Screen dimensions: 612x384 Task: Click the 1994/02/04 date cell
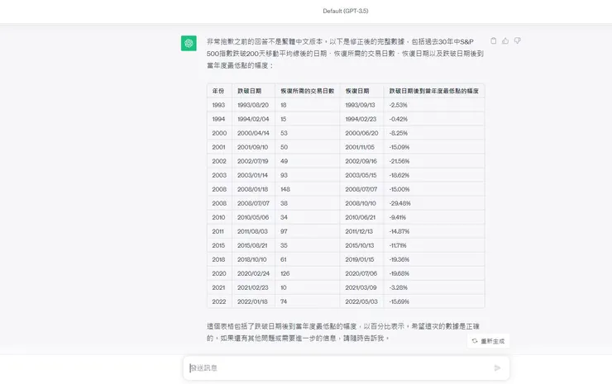tap(254, 119)
